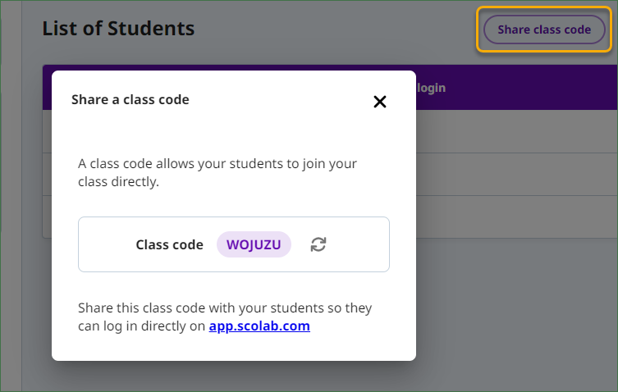Click the Share a class code title

130,100
